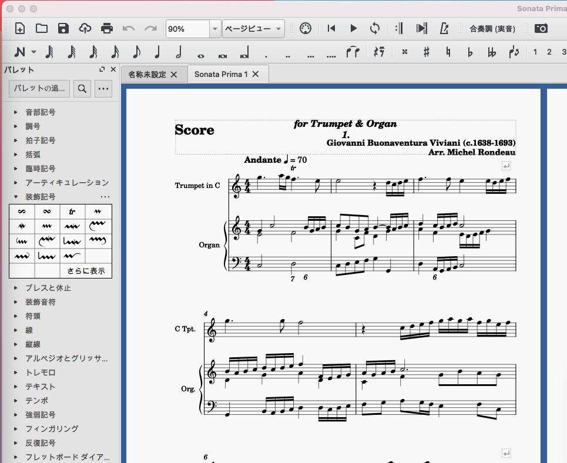Click the 合奏調 (実音) concert pitch button
Viewport: 567px width, 463px height.
[492, 29]
